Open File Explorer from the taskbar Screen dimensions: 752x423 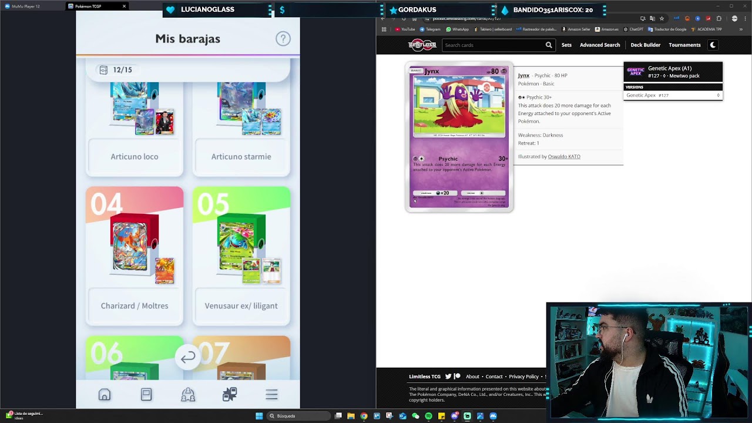tap(351, 416)
